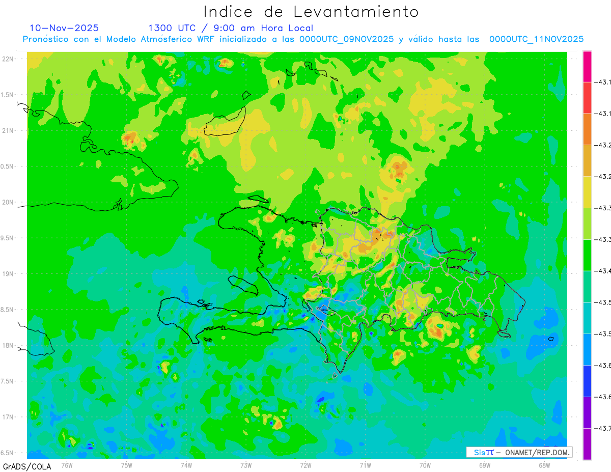Select the red color bar swatch
The width and height of the screenshot is (611, 472).
[x=587, y=98]
